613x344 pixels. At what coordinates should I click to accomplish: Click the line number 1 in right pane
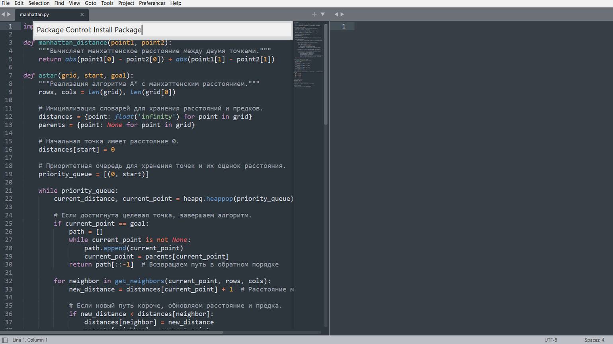pyautogui.click(x=344, y=26)
